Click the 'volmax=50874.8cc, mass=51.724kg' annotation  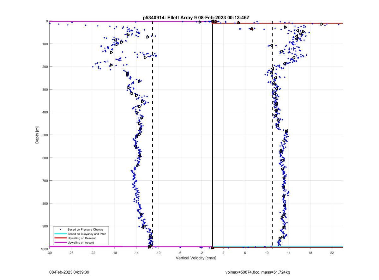click(258, 272)
